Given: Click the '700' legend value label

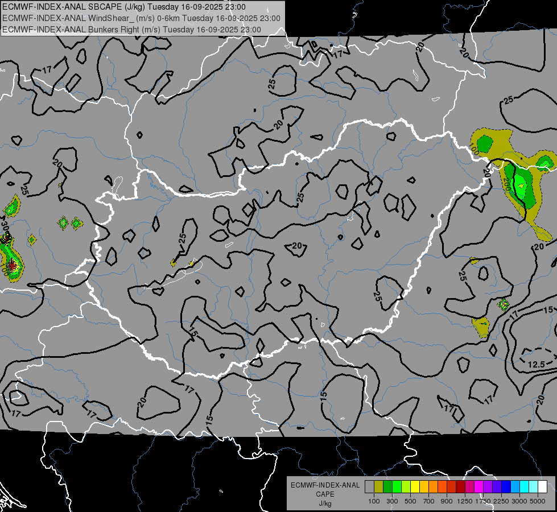Looking at the screenshot, I should 429,501.
